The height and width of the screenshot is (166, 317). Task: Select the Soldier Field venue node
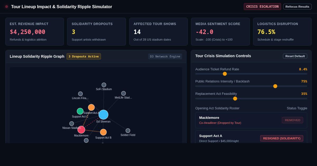coord(128,131)
